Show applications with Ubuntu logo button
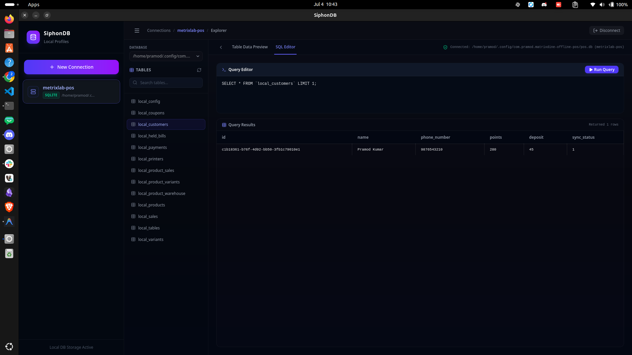 9,346
